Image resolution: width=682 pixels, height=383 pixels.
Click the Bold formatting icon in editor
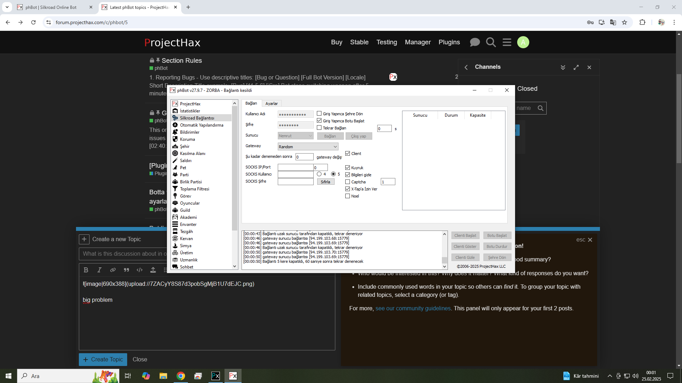click(x=86, y=270)
